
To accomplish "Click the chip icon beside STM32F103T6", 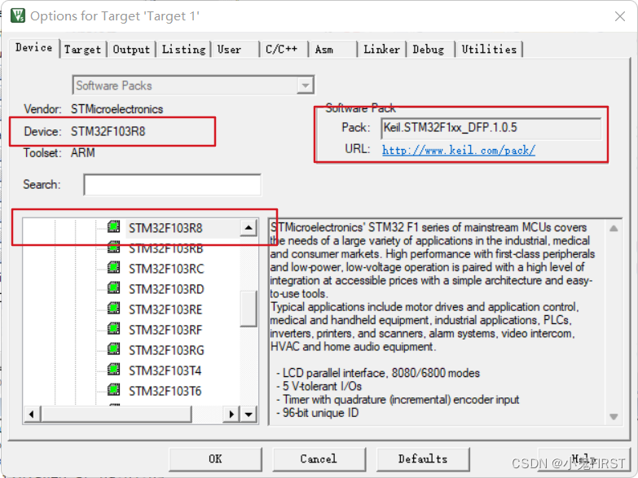I will point(114,389).
